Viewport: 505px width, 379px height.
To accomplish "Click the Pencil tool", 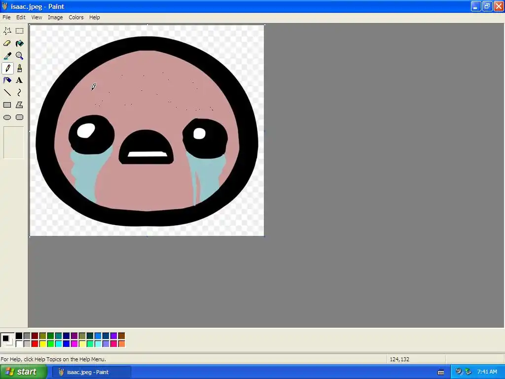I will (7, 68).
